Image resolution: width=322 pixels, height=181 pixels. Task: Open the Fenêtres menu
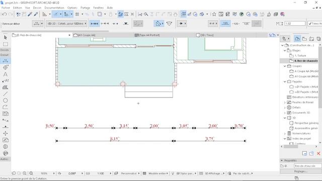[x=99, y=8]
